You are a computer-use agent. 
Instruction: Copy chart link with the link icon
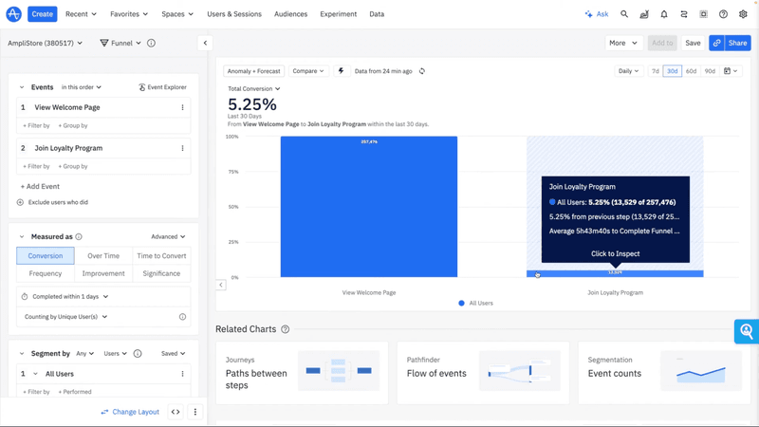(x=717, y=43)
